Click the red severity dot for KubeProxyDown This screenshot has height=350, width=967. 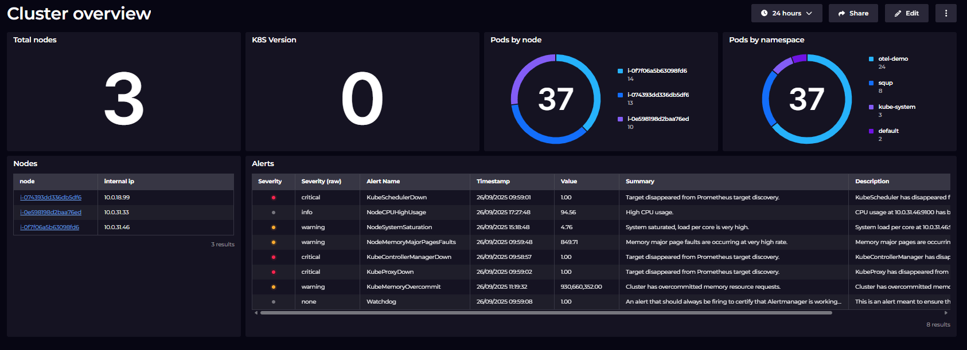274,272
